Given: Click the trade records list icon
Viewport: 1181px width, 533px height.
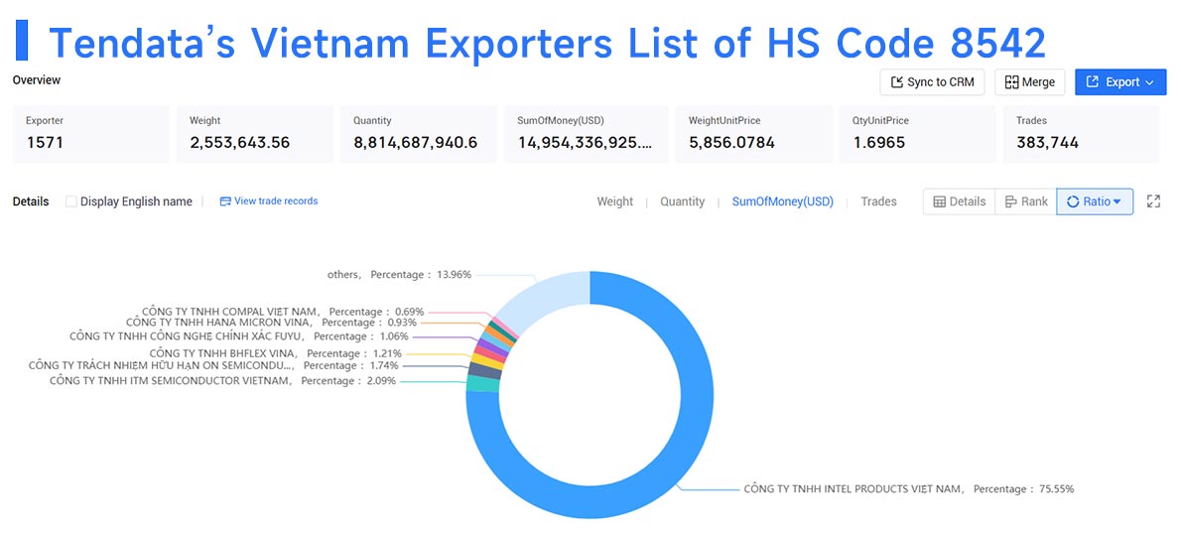Looking at the screenshot, I should [225, 201].
